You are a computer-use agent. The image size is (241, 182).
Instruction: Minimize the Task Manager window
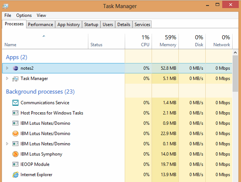pos(208,5)
